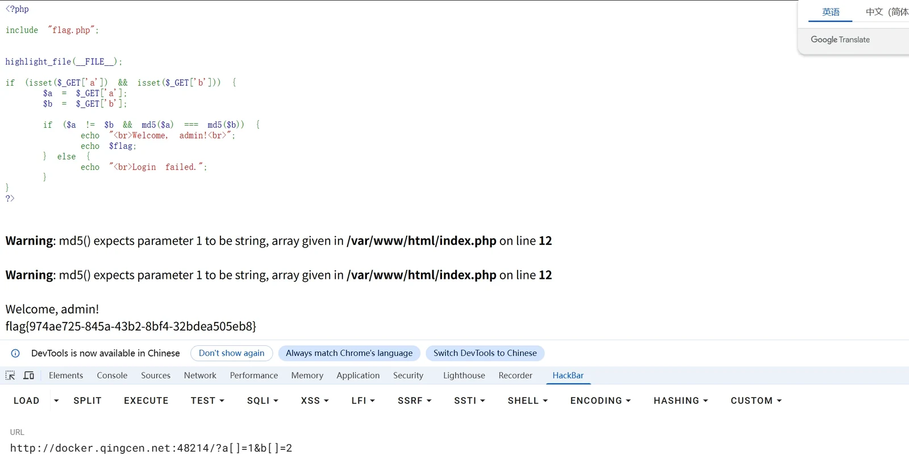The height and width of the screenshot is (456, 909).
Task: Open the Elements tab
Action: click(x=66, y=375)
